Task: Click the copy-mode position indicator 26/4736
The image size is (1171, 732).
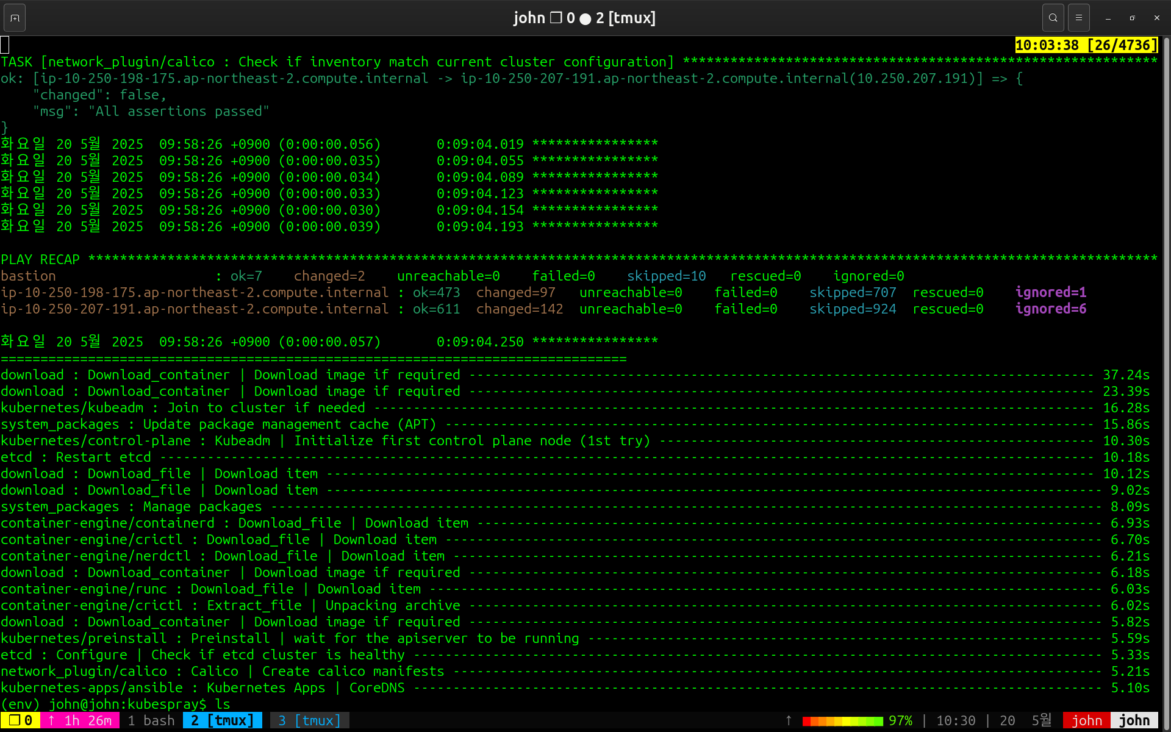Action: pos(1086,45)
